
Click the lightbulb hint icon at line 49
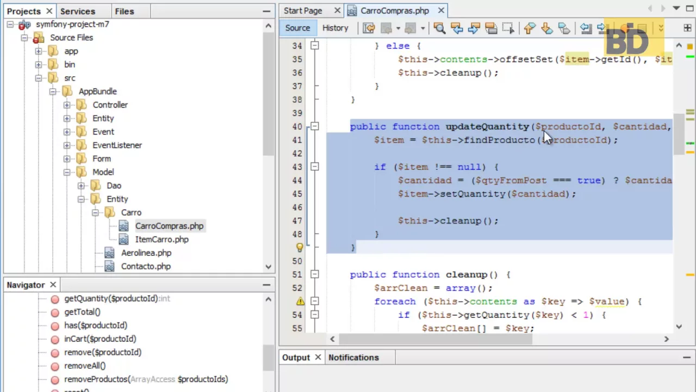(300, 248)
